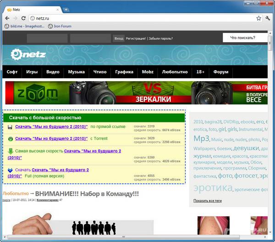Screen dimensions: 275x242
Task: Click the green down arrow high-speed icon
Action: coord(10,151)
